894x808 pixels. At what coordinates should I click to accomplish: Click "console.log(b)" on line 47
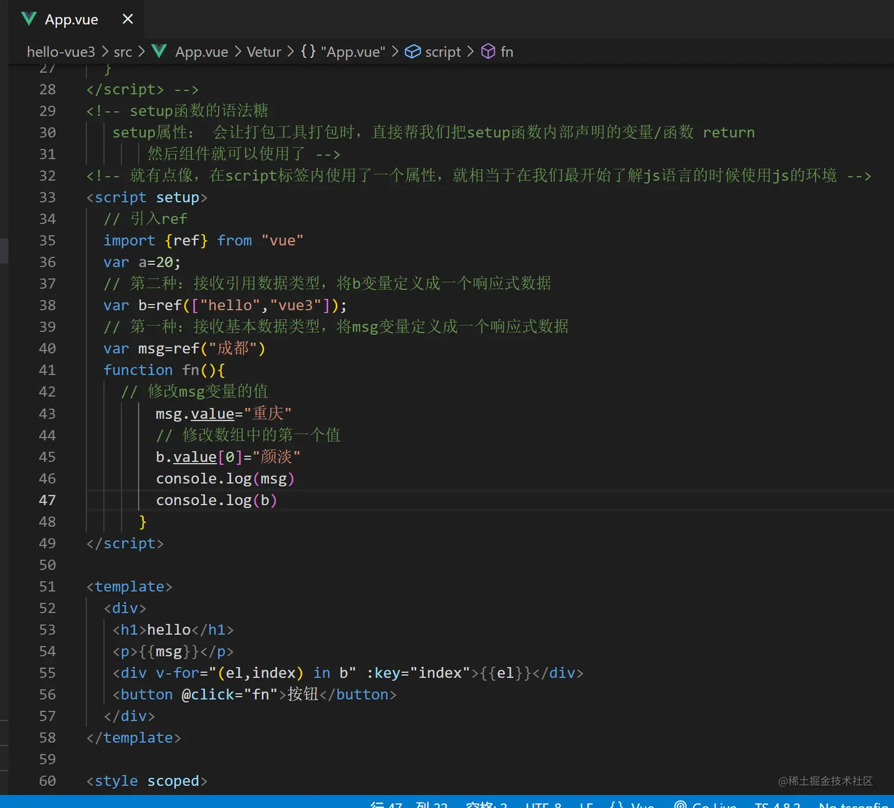tap(216, 500)
